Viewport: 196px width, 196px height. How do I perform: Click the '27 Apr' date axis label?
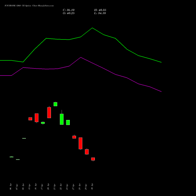pos(73,187)
